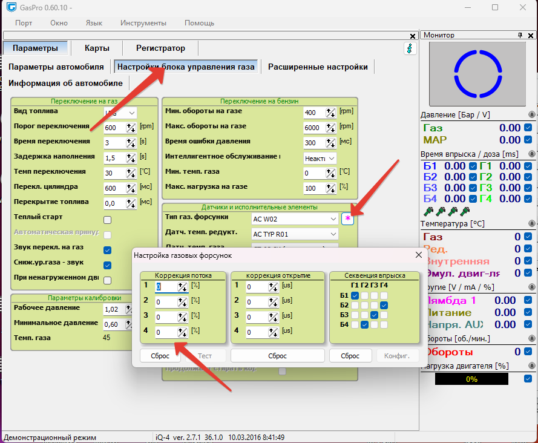Click the fourth green injector icon
The image size is (538, 443).
pyautogui.click(x=465, y=211)
